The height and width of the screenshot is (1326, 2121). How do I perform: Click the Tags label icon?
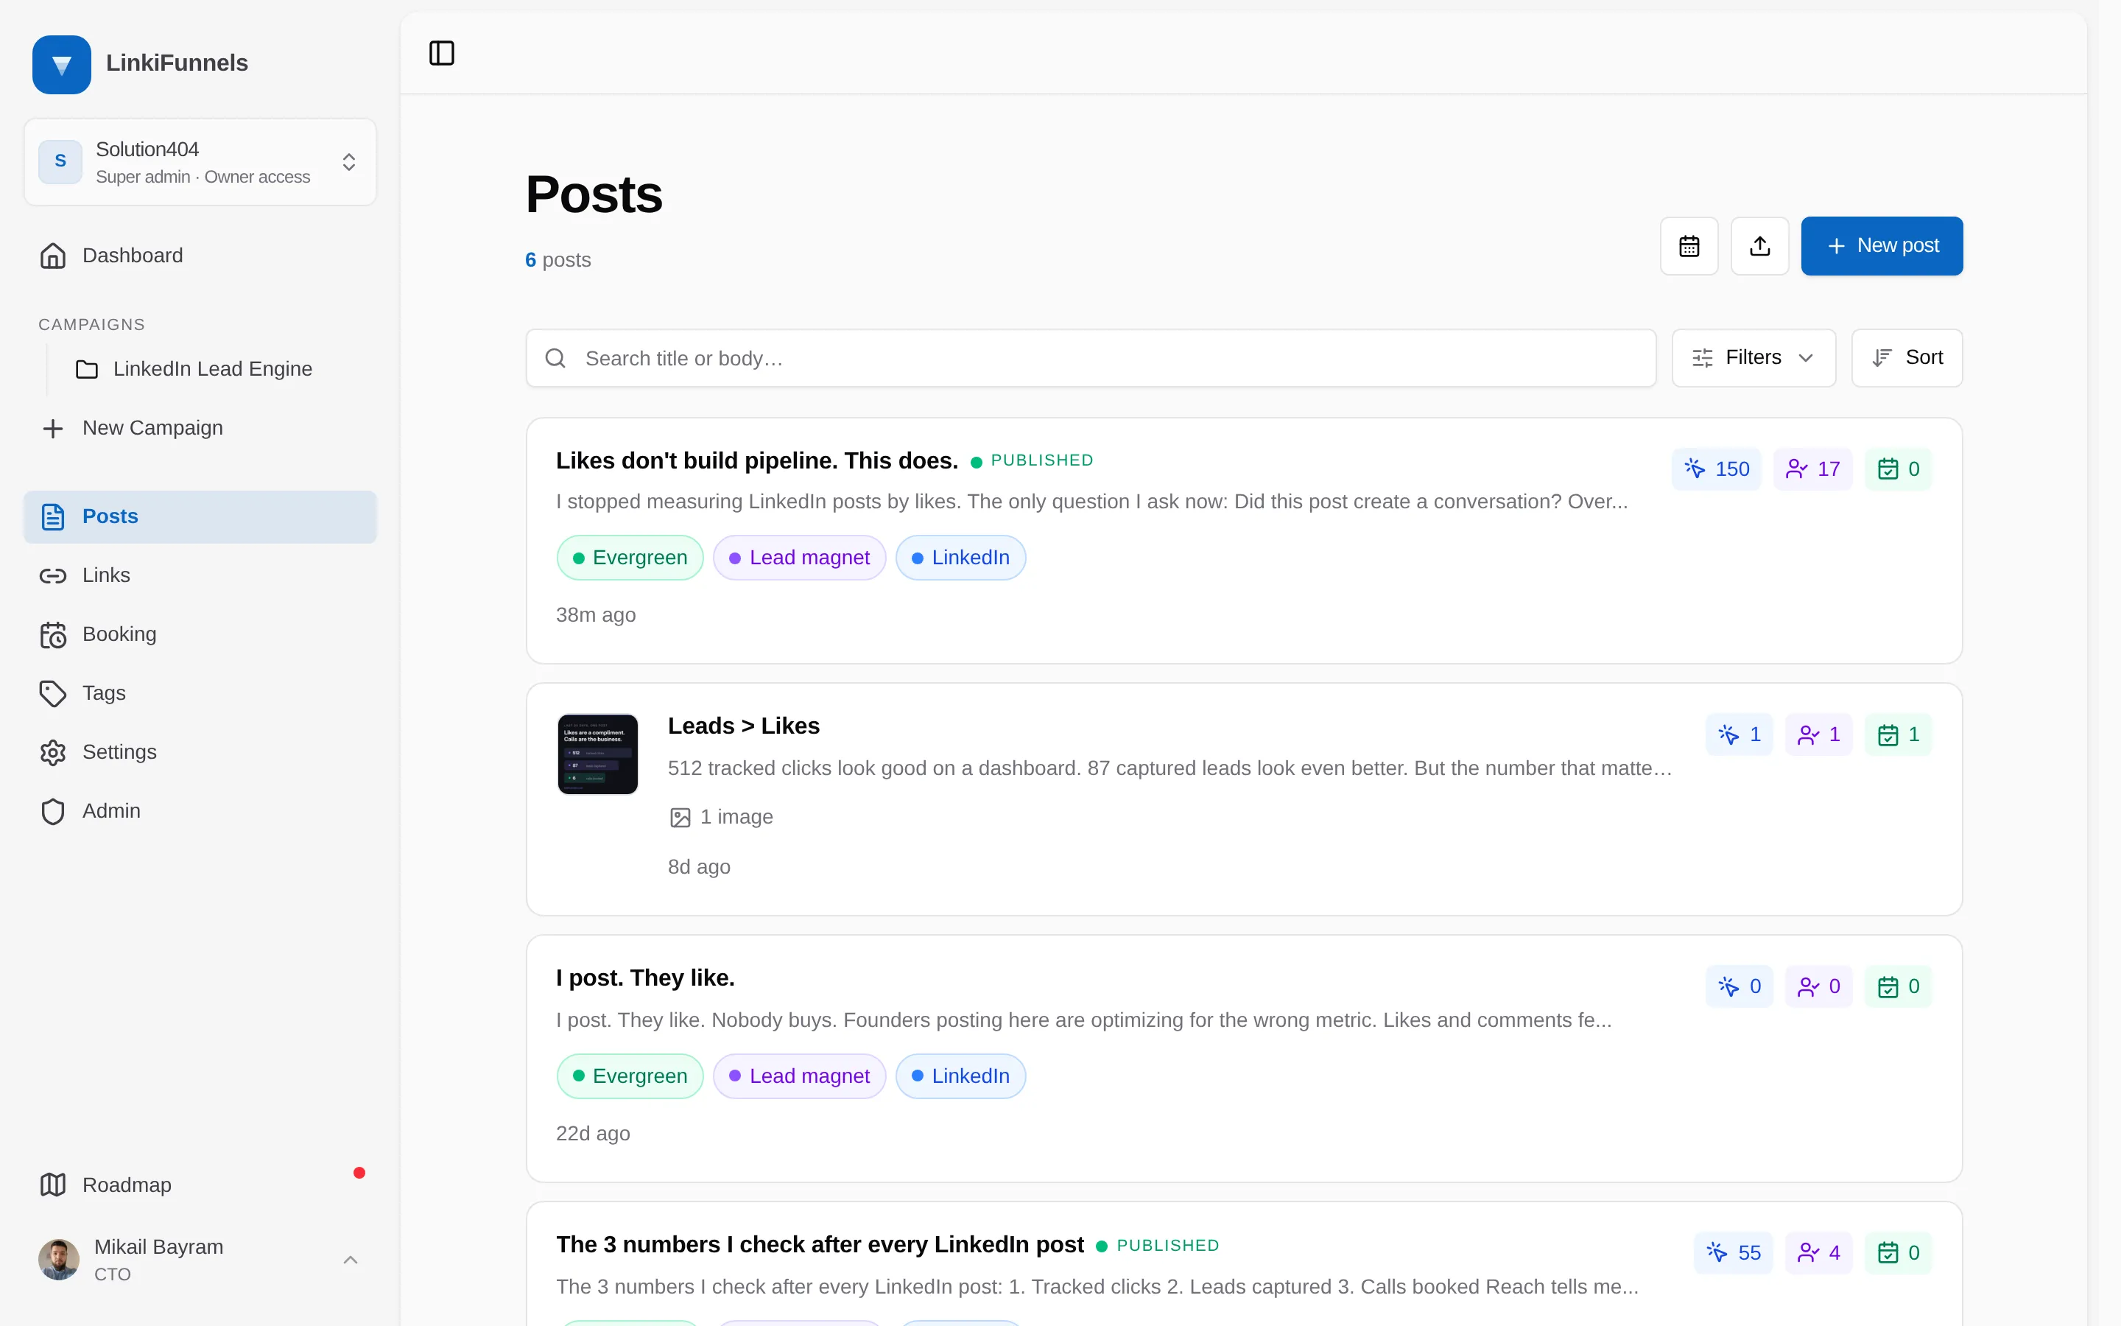52,692
